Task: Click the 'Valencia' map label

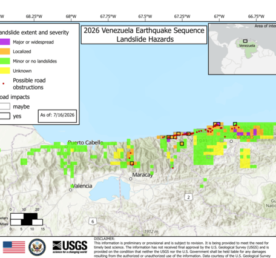Action: (x=82, y=186)
